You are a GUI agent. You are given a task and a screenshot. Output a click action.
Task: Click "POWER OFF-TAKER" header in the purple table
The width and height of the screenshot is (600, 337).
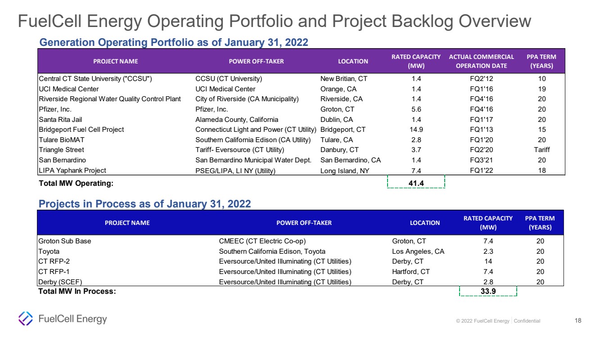click(257, 61)
